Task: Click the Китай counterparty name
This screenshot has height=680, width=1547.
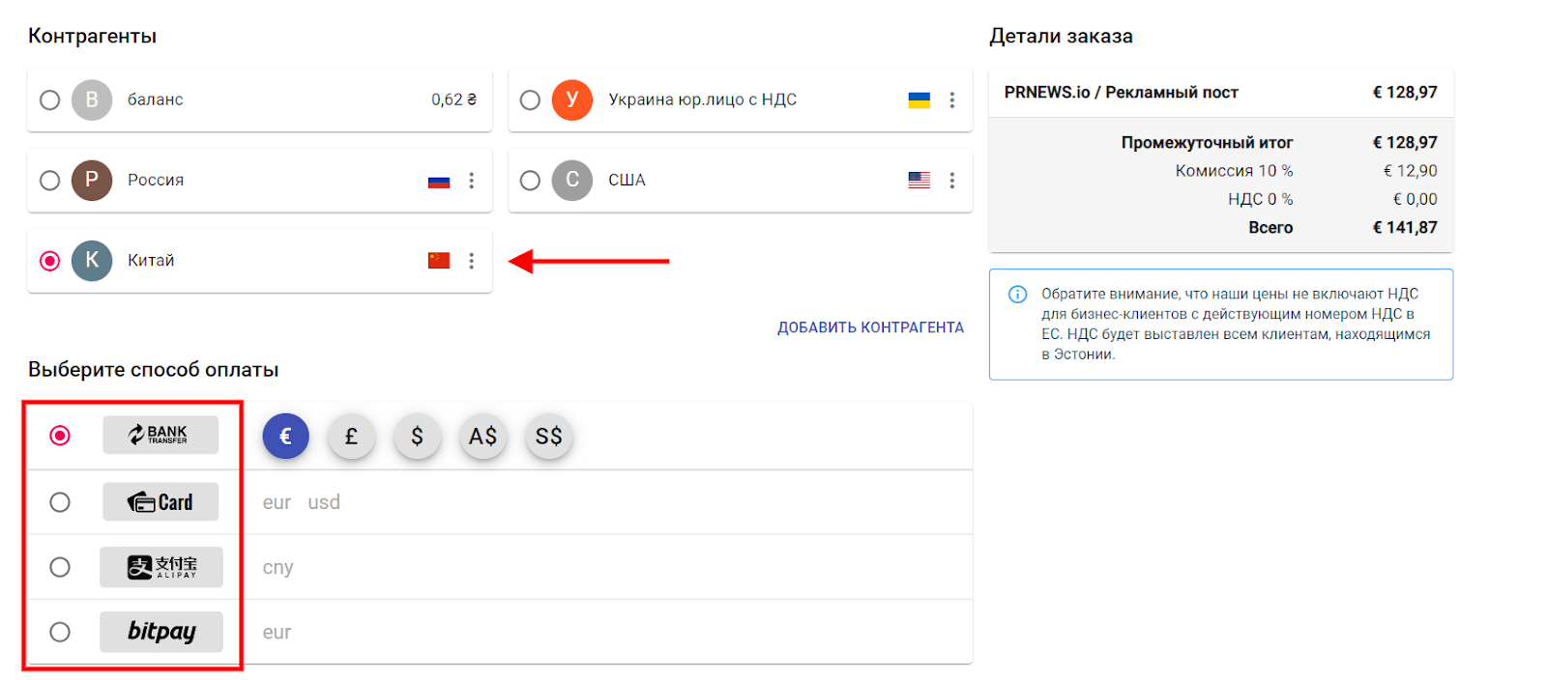Action: 151,260
